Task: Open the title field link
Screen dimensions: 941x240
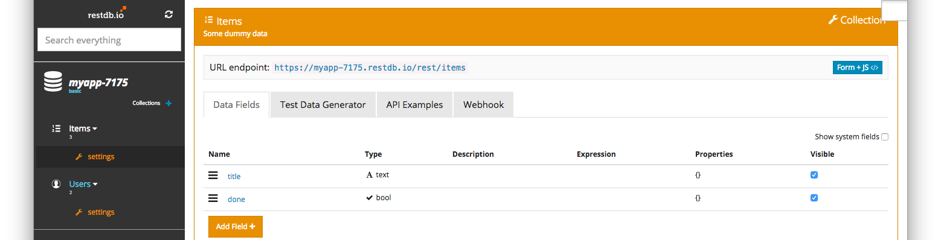Action: point(234,176)
